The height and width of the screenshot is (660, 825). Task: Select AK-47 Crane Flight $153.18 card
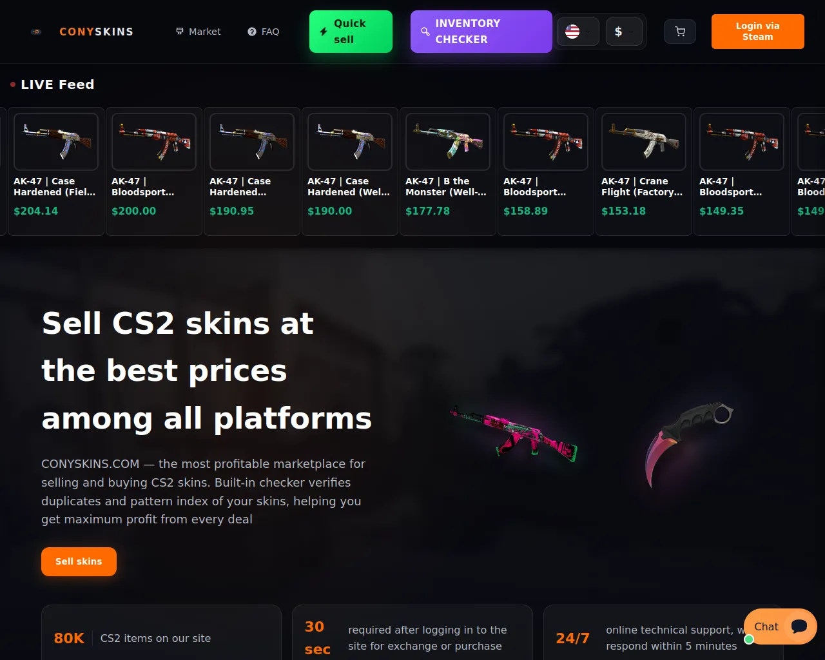(x=644, y=171)
